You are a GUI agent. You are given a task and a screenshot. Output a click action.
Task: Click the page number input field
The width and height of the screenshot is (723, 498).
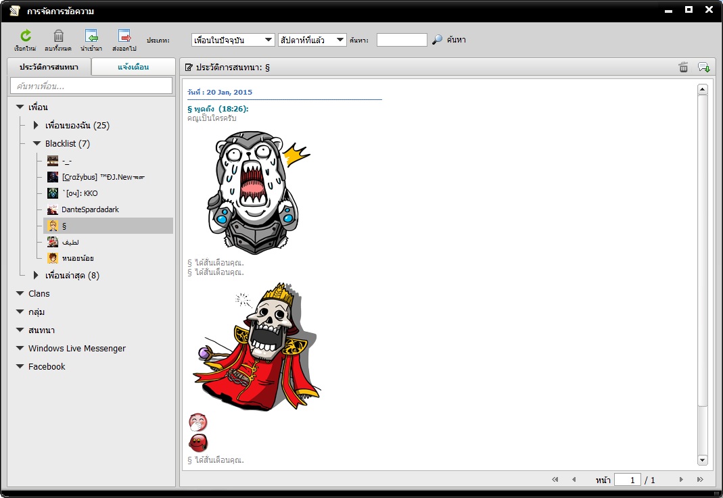628,480
